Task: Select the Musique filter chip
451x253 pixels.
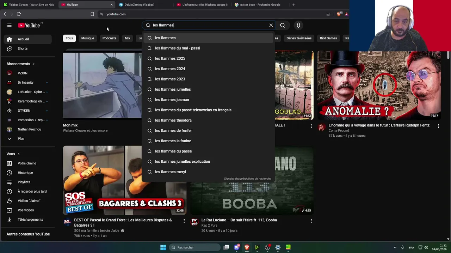Action: (88, 38)
